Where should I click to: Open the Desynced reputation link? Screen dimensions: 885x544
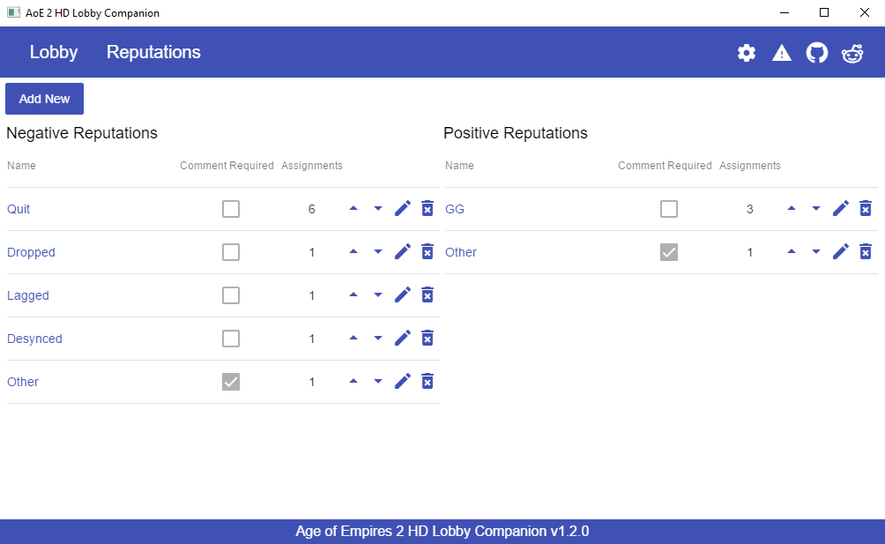pyautogui.click(x=34, y=339)
